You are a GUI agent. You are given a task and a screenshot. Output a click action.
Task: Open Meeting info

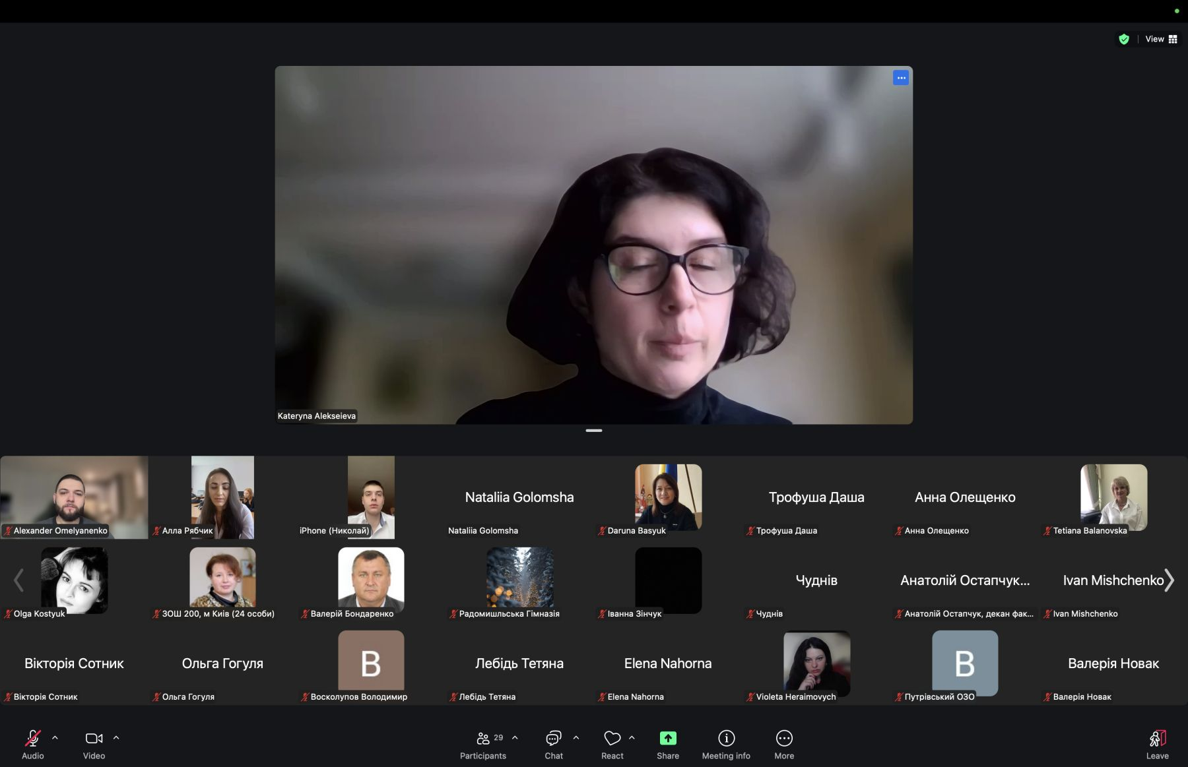(726, 744)
